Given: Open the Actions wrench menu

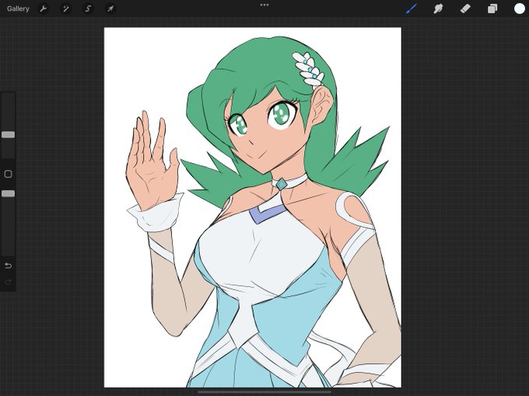Looking at the screenshot, I should [44, 9].
